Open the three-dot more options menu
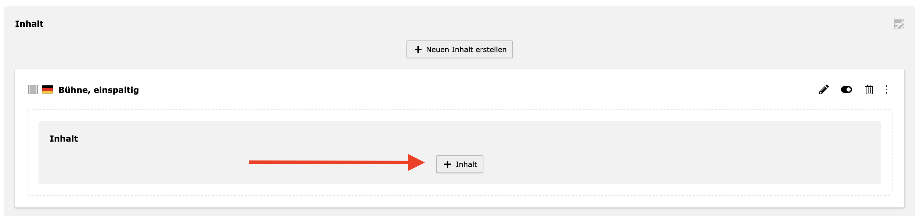Viewport: 918px width, 216px height. [x=886, y=89]
